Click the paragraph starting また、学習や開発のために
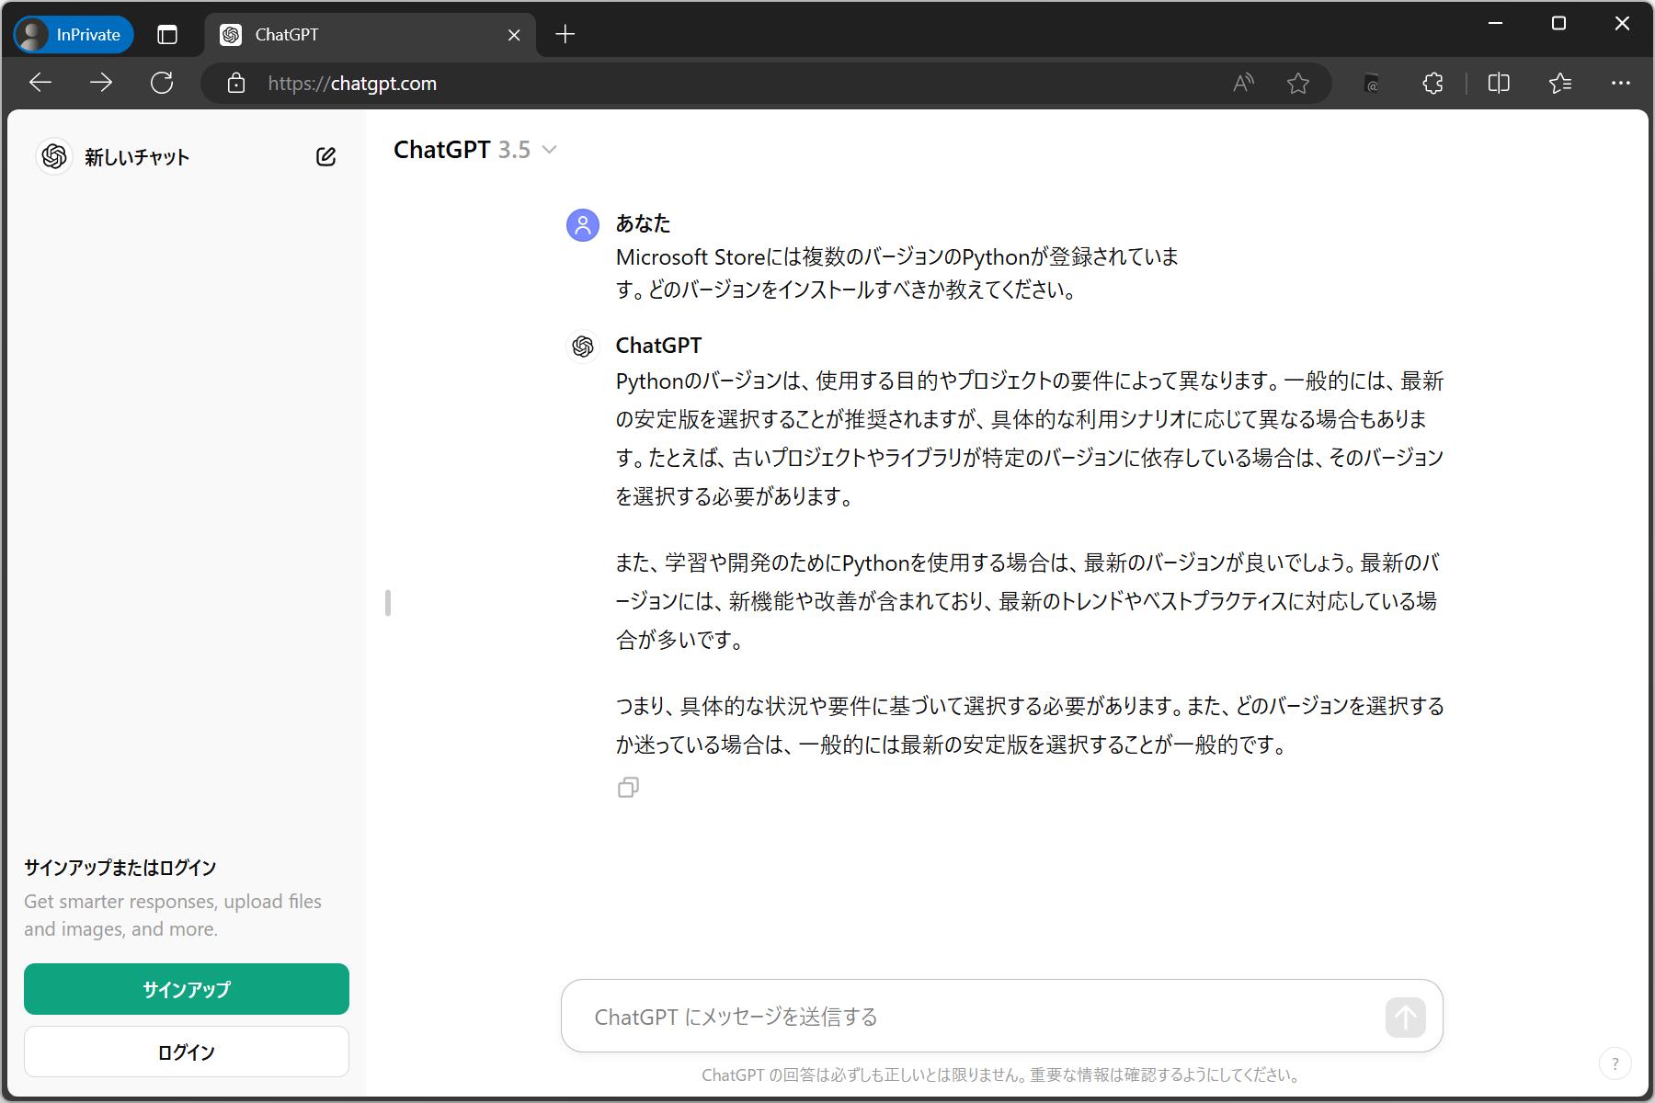The height and width of the screenshot is (1103, 1655). point(1027,601)
